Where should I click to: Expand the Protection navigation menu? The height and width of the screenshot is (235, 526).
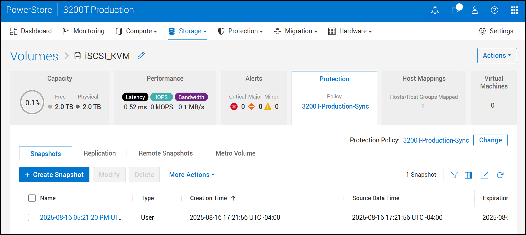click(240, 31)
